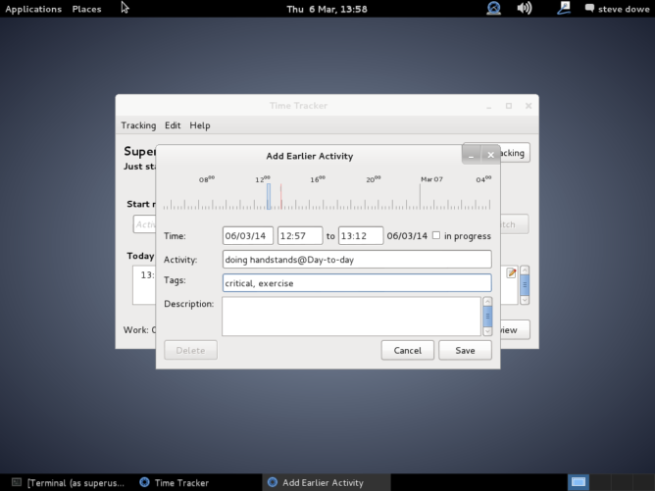Click the chat bubble icon beside steve dowe
The image size is (655, 491).
click(589, 9)
